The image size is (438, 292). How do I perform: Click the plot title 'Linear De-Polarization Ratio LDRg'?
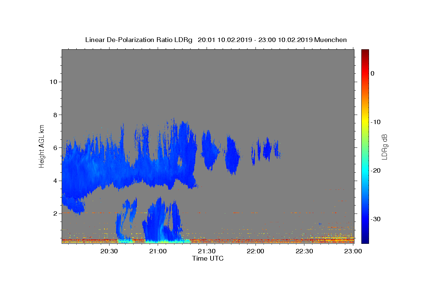click(139, 40)
